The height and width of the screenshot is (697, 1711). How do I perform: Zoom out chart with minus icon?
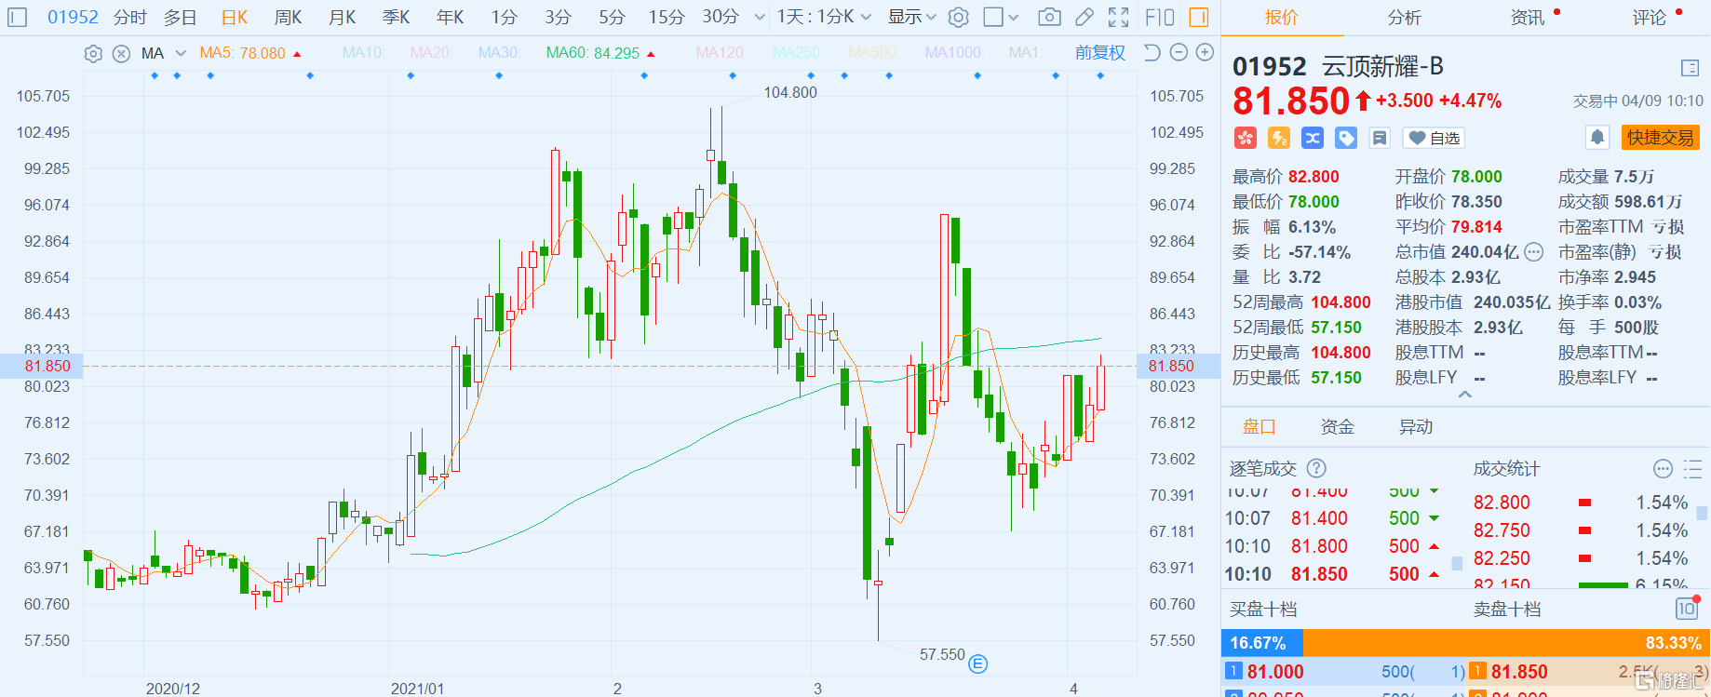point(1179,53)
